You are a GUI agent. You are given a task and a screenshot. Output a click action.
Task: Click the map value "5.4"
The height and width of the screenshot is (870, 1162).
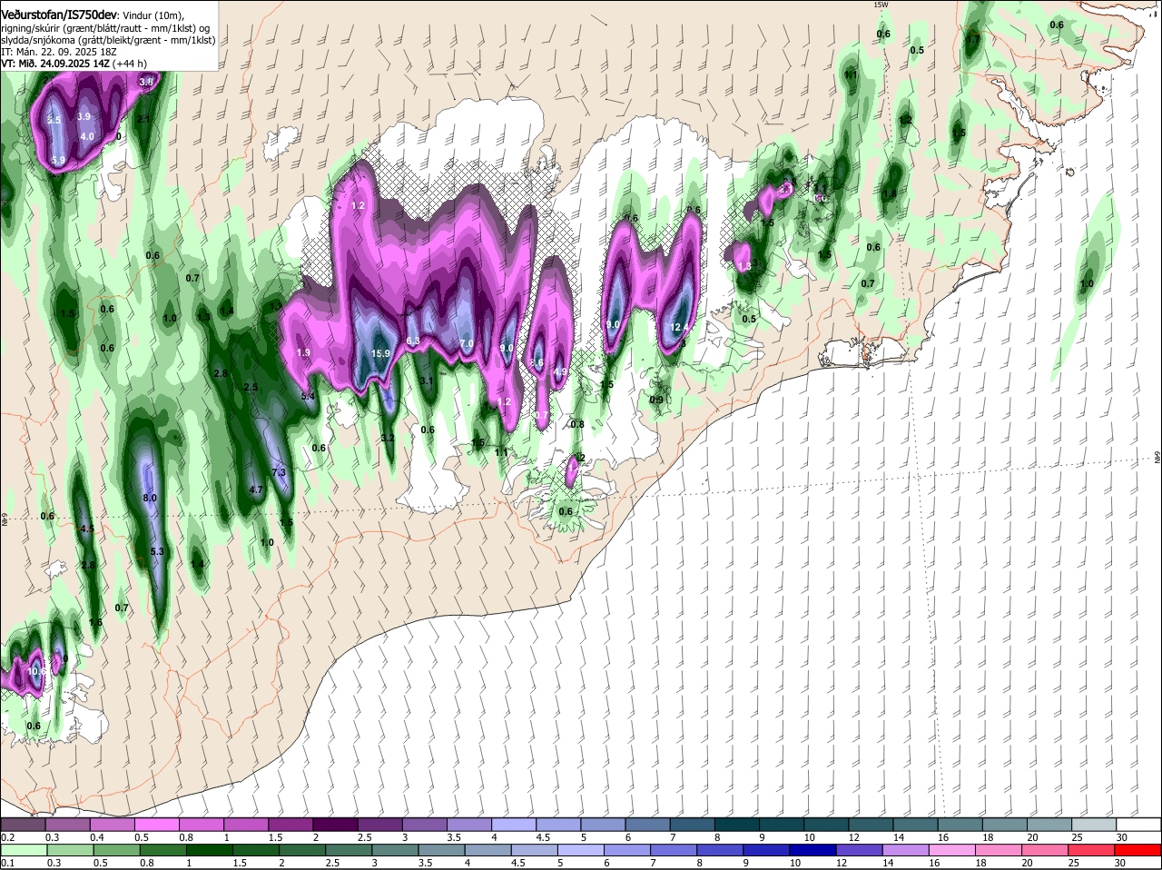308,396
